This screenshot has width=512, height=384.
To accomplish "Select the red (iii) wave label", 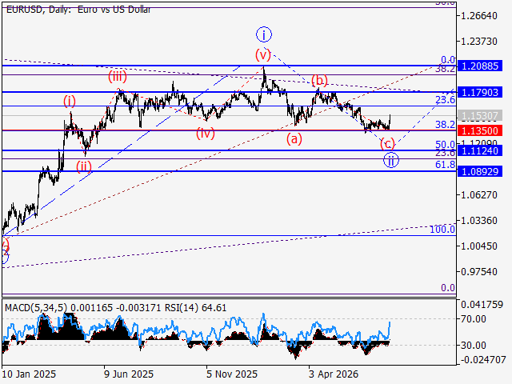I will click(118, 77).
